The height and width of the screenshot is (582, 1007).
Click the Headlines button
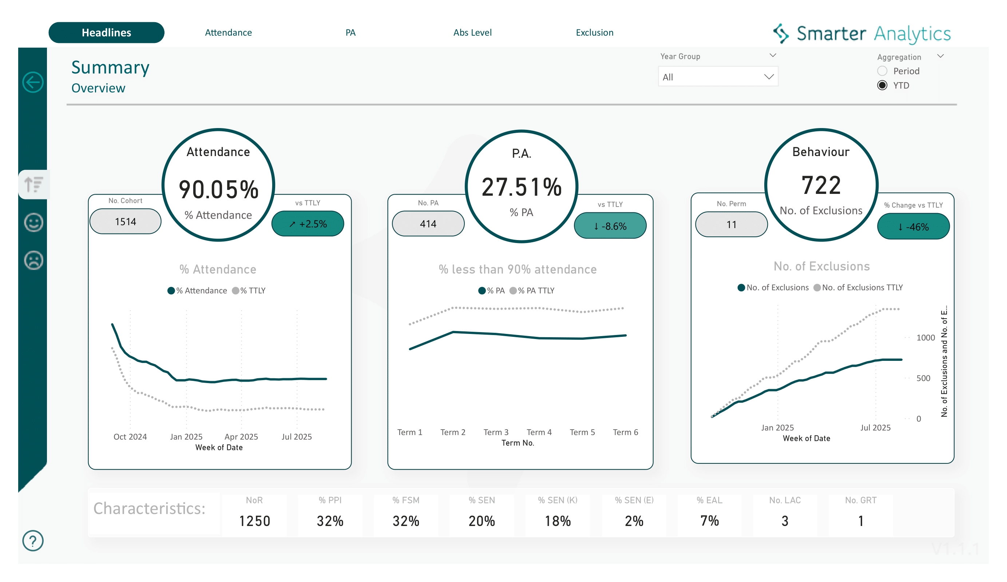(106, 32)
